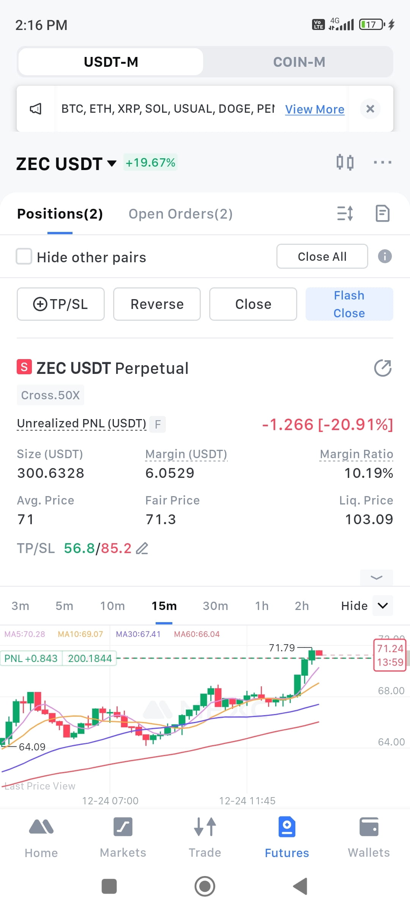Screen dimensions: 410x911
Task: Open the chart Hide dropdown arrow
Action: pyautogui.click(x=383, y=605)
